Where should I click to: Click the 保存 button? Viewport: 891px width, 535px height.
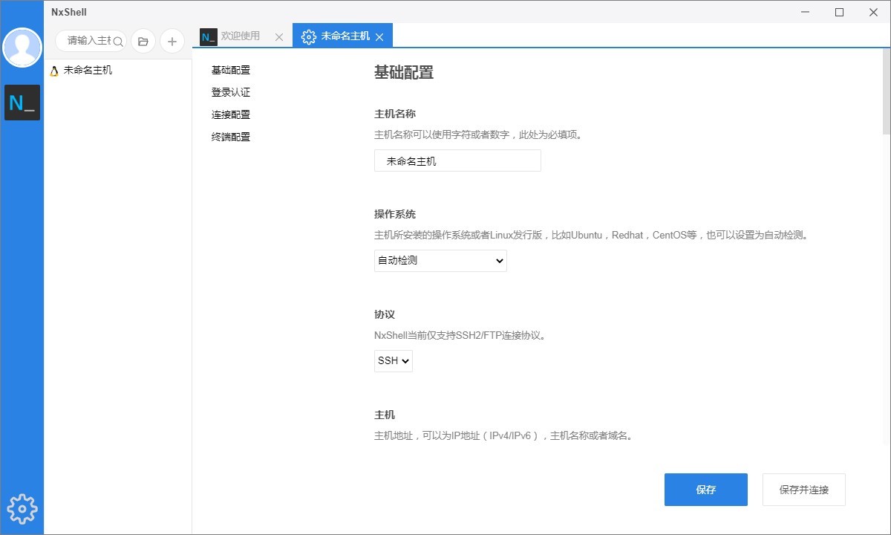click(705, 489)
